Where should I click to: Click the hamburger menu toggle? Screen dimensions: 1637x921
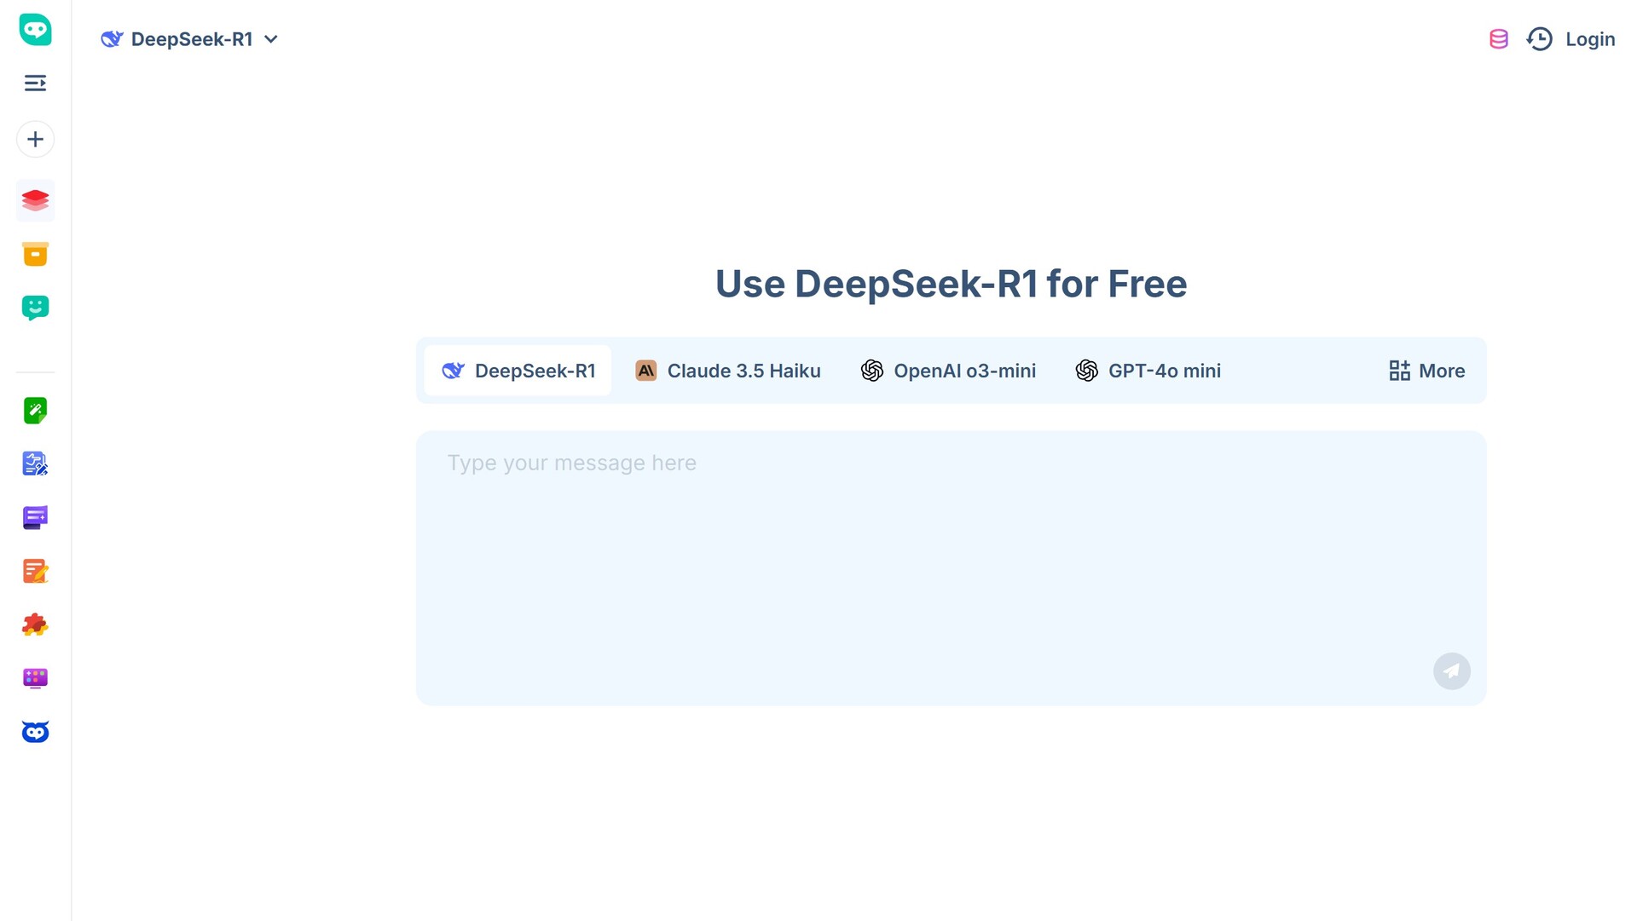[x=35, y=83]
